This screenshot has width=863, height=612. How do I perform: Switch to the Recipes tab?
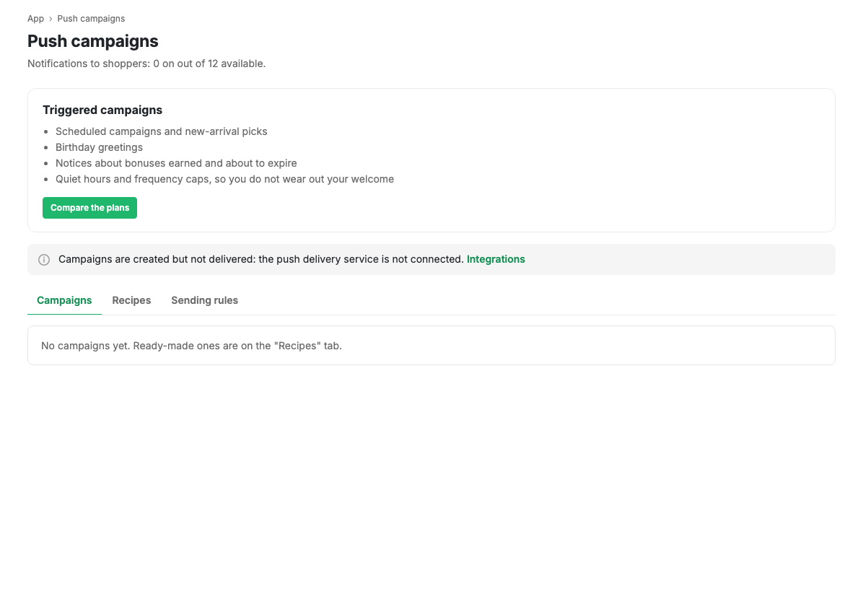click(x=131, y=300)
